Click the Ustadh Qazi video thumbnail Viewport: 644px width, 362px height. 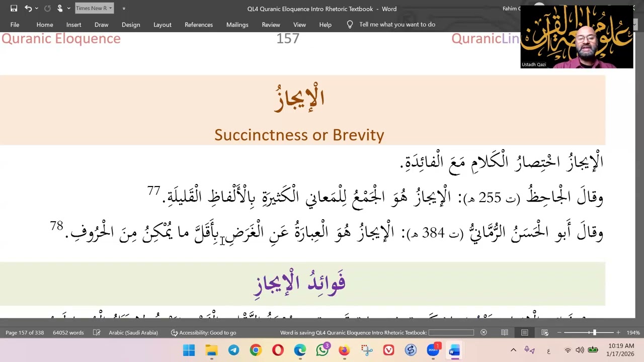pyautogui.click(x=577, y=37)
